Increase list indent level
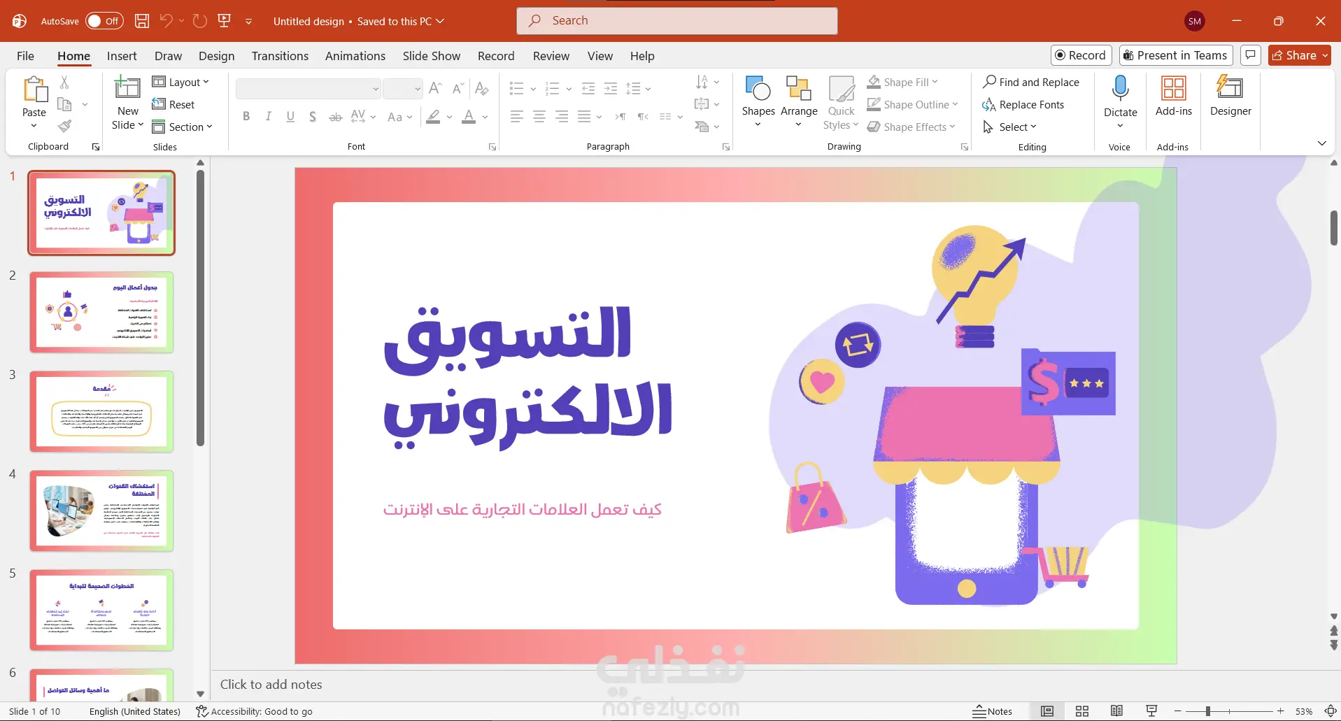The height and width of the screenshot is (721, 1341). 611,89
